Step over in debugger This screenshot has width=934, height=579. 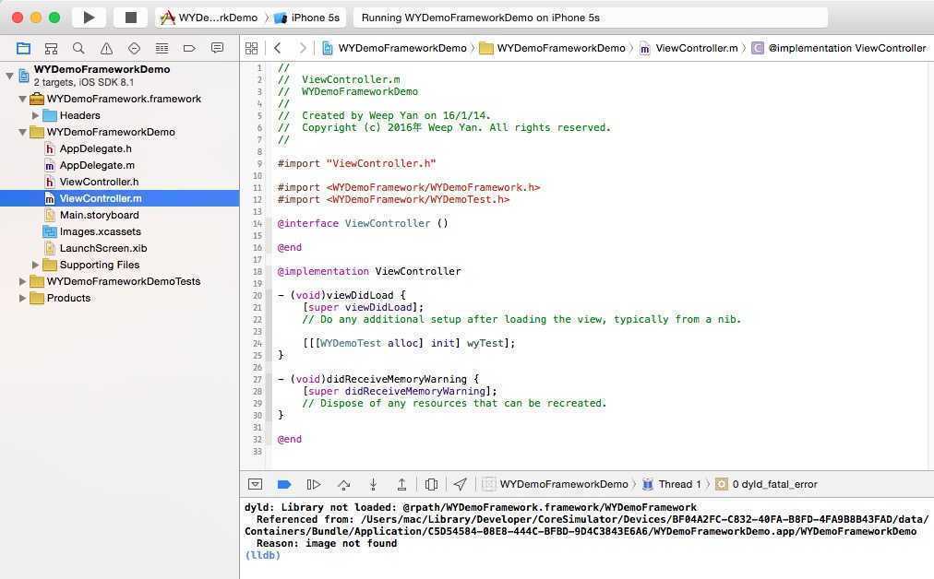[x=343, y=484]
